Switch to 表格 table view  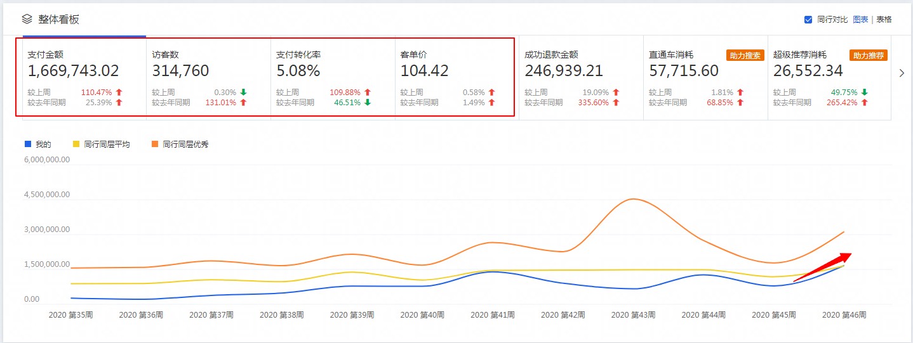coord(884,20)
